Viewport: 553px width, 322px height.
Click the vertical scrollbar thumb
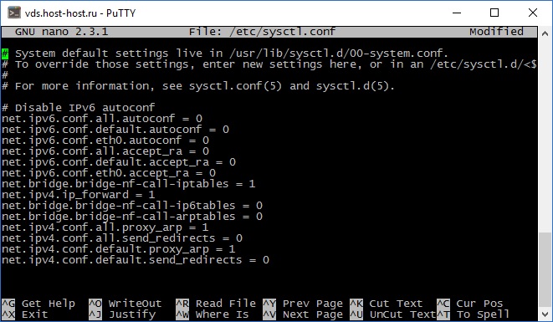[x=545, y=270]
